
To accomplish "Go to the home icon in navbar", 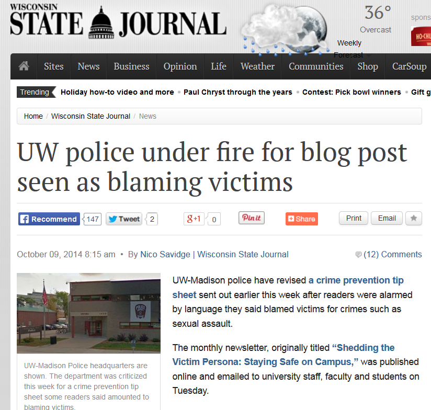I will coord(24,66).
